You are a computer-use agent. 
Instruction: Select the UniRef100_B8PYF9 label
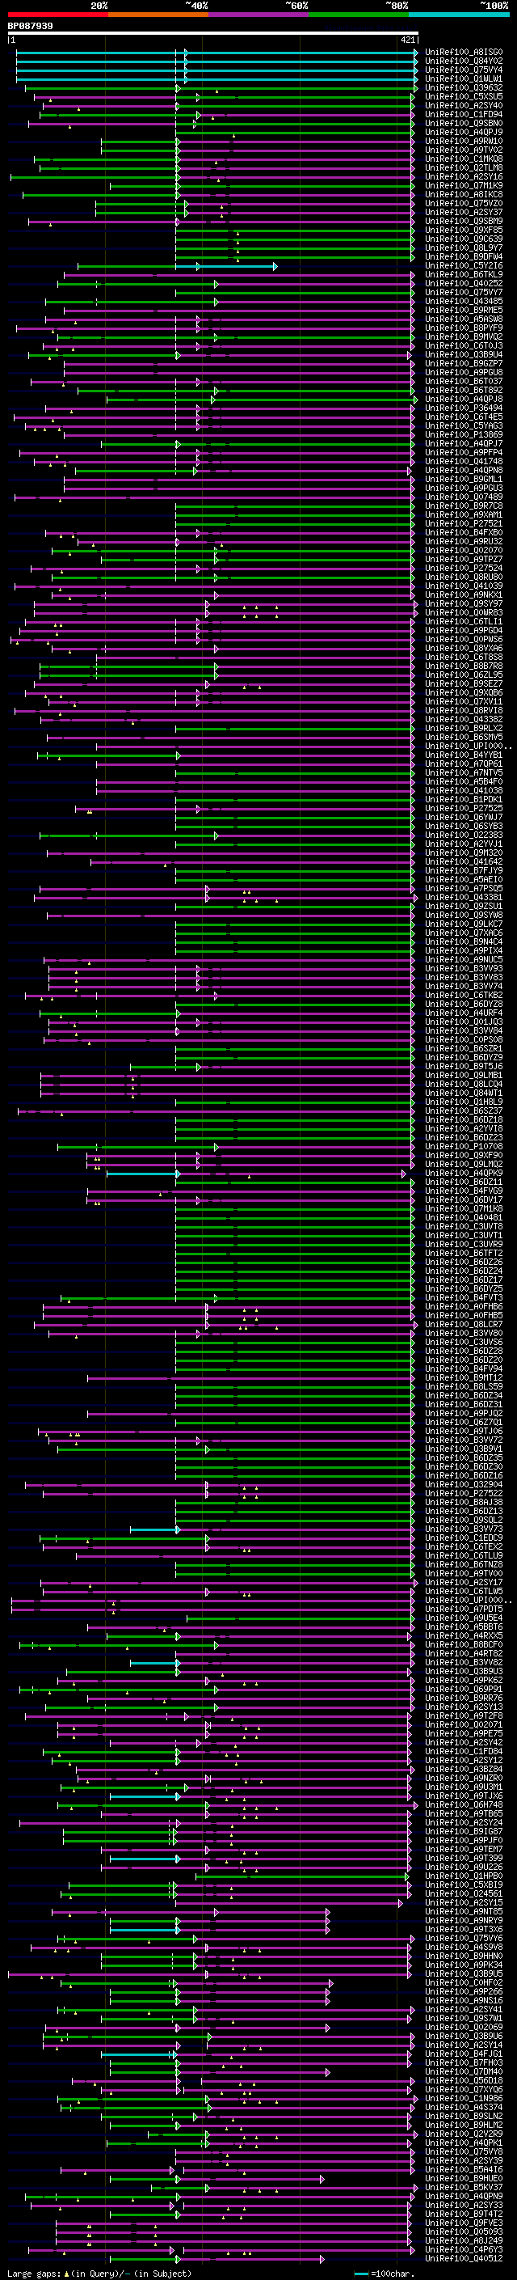pos(464,328)
